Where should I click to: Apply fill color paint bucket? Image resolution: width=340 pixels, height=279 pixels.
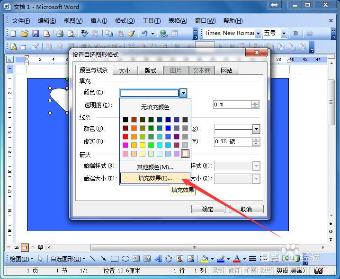pyautogui.click(x=205, y=258)
